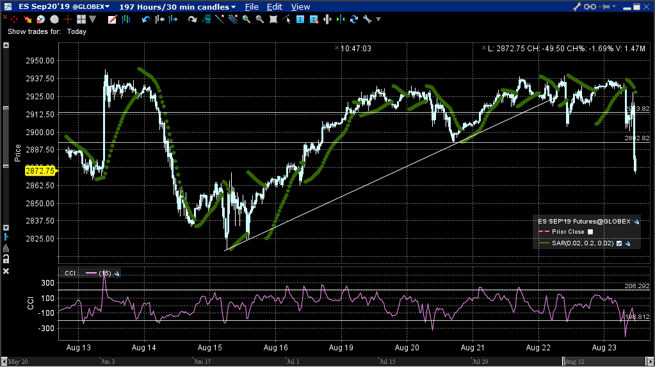Click the red pencil edit chart icon
This screenshot has width=655, height=367.
coord(113,19)
